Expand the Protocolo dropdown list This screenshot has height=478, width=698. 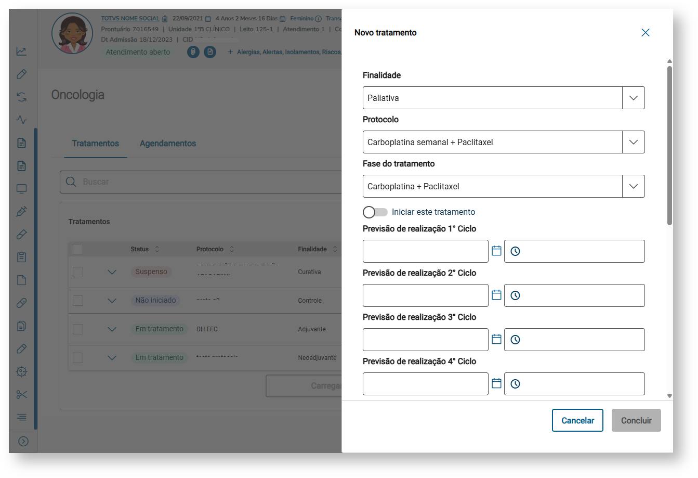tap(633, 142)
